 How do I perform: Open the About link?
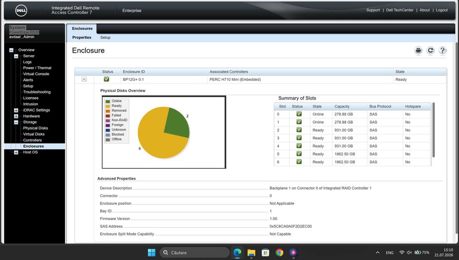point(425,10)
